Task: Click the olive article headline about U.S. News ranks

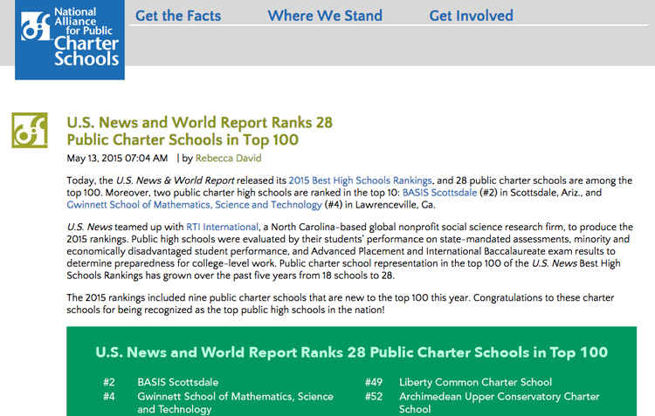Action: (200, 131)
